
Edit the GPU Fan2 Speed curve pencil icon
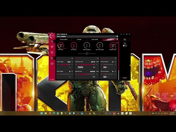[x=108, y=77]
